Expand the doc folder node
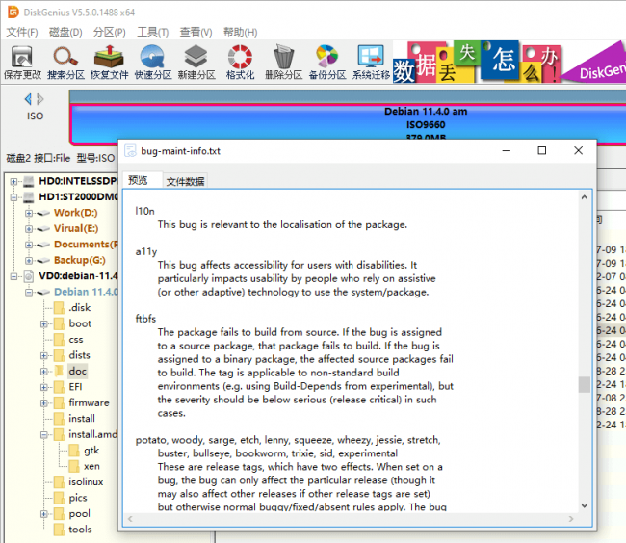The height and width of the screenshot is (543, 626). tap(44, 372)
